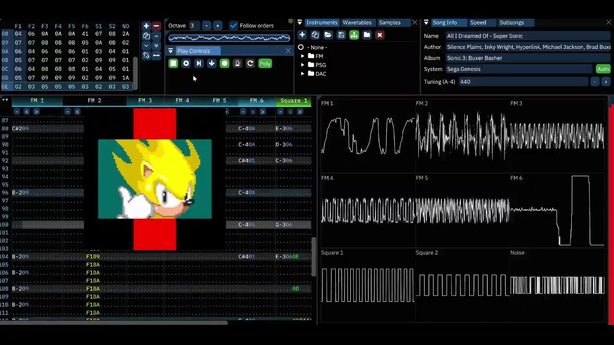The height and width of the screenshot is (345, 614).
Task: Toggle the Auto system button
Action: point(603,69)
